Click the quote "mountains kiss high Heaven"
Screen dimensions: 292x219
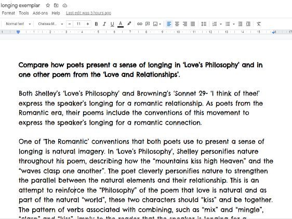tap(200, 161)
